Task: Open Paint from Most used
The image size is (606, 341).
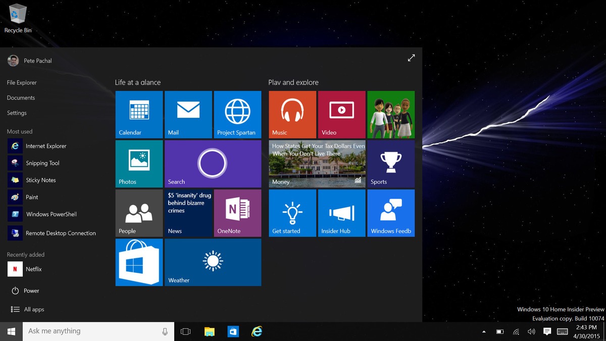Action: click(x=23, y=197)
